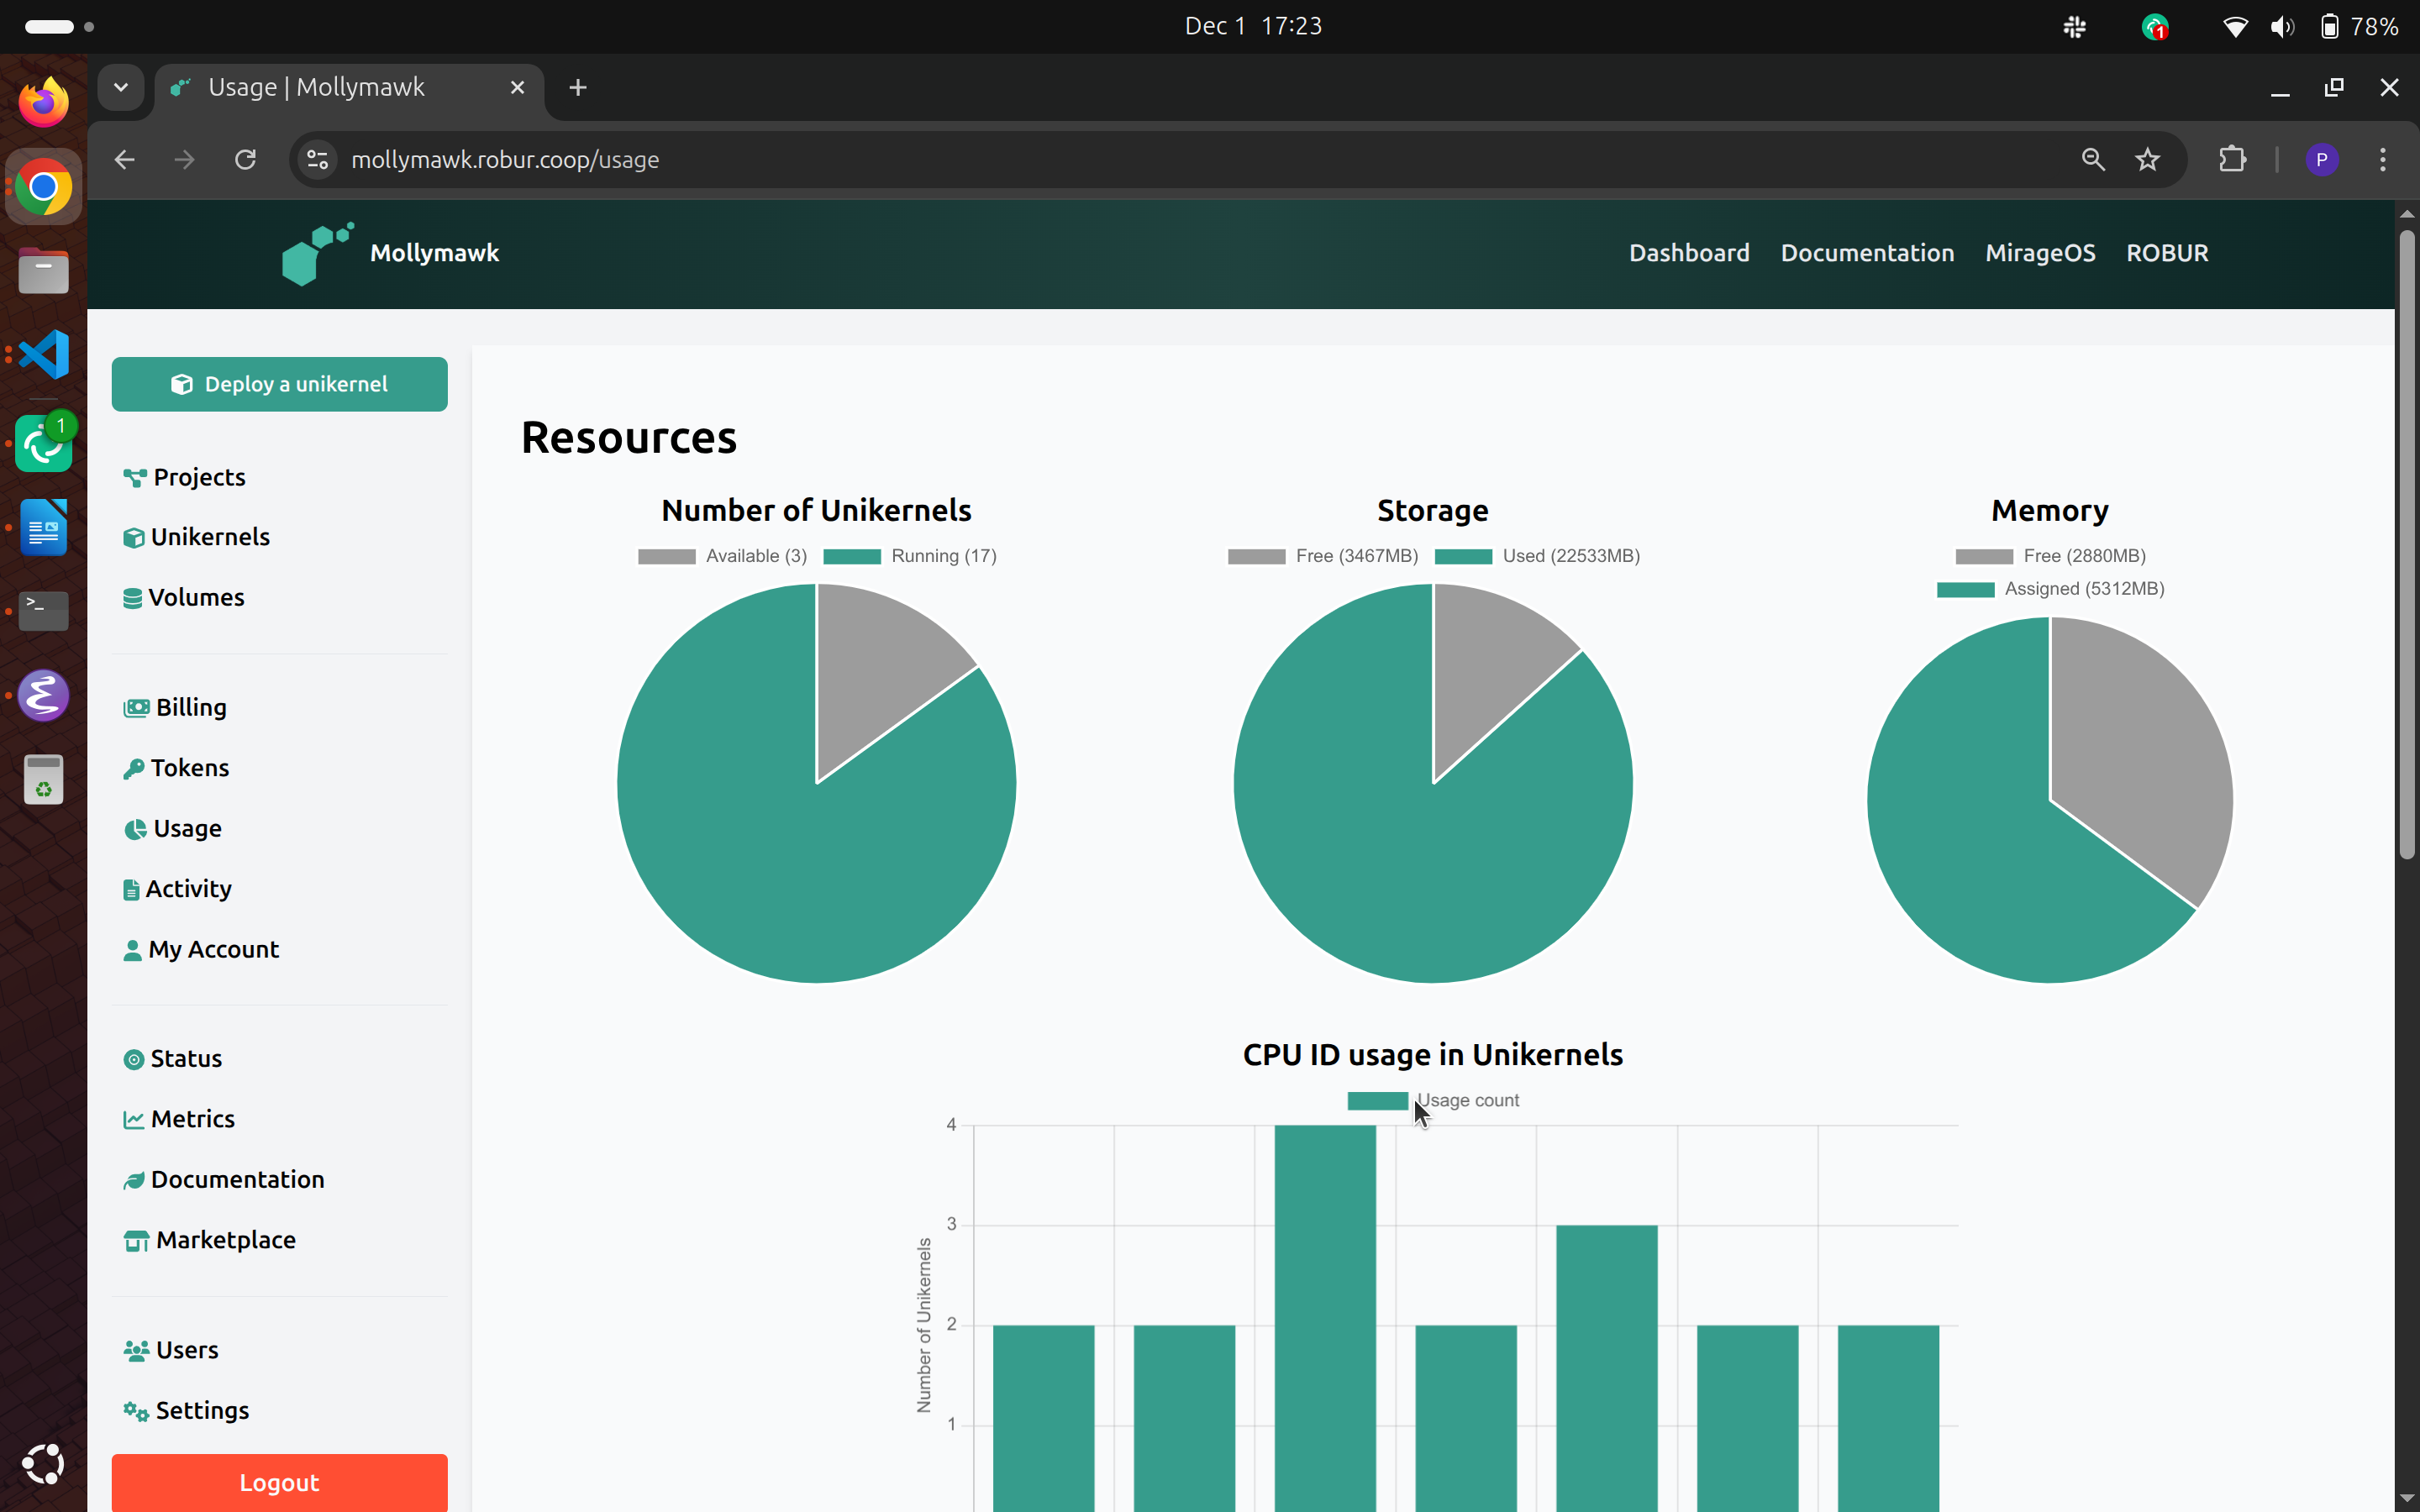
Task: Open the Unikernels section from the sidebar
Action: 210,536
